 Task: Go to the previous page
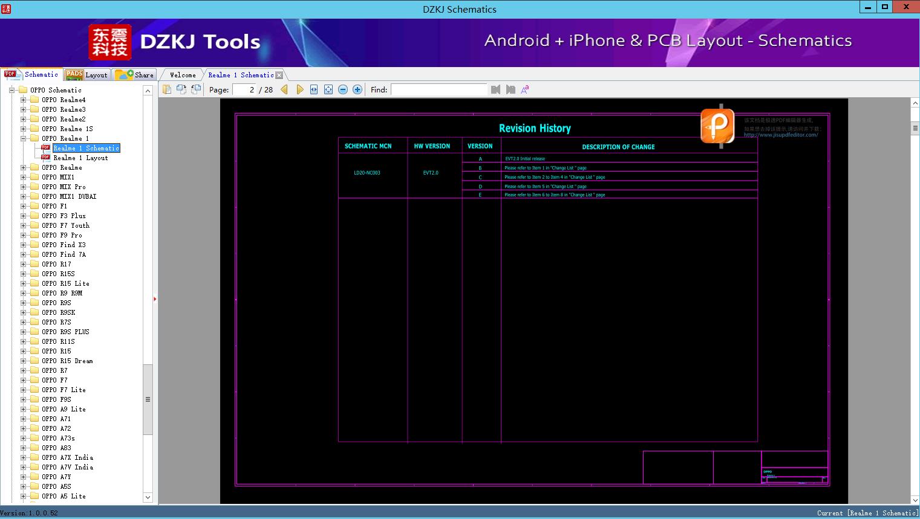coord(284,89)
